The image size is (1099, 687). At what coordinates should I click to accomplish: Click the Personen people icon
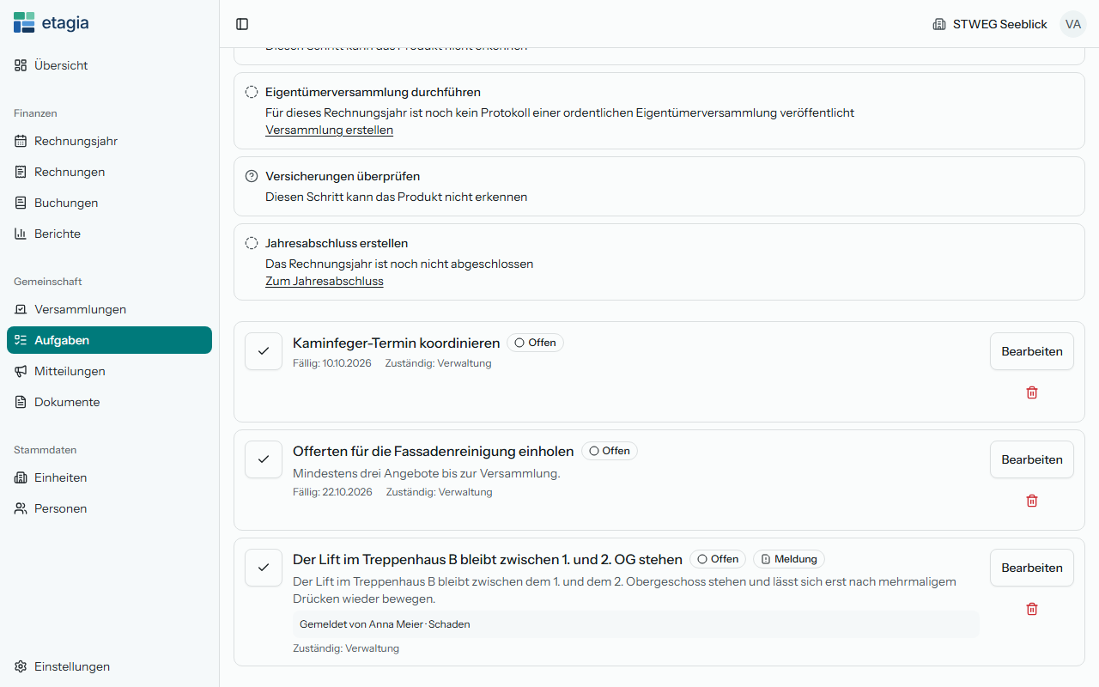tap(21, 508)
